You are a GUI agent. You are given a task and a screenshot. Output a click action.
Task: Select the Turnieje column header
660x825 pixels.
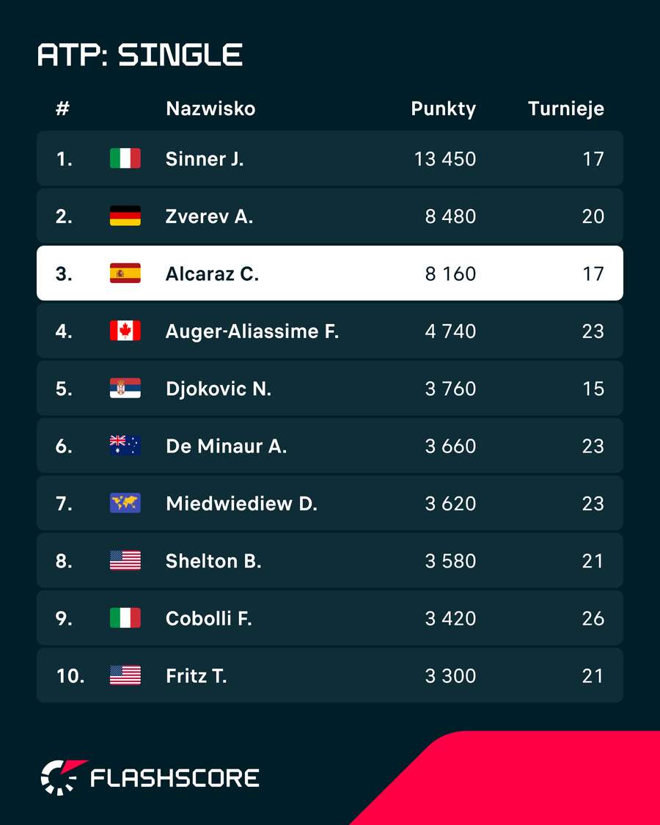tap(566, 109)
